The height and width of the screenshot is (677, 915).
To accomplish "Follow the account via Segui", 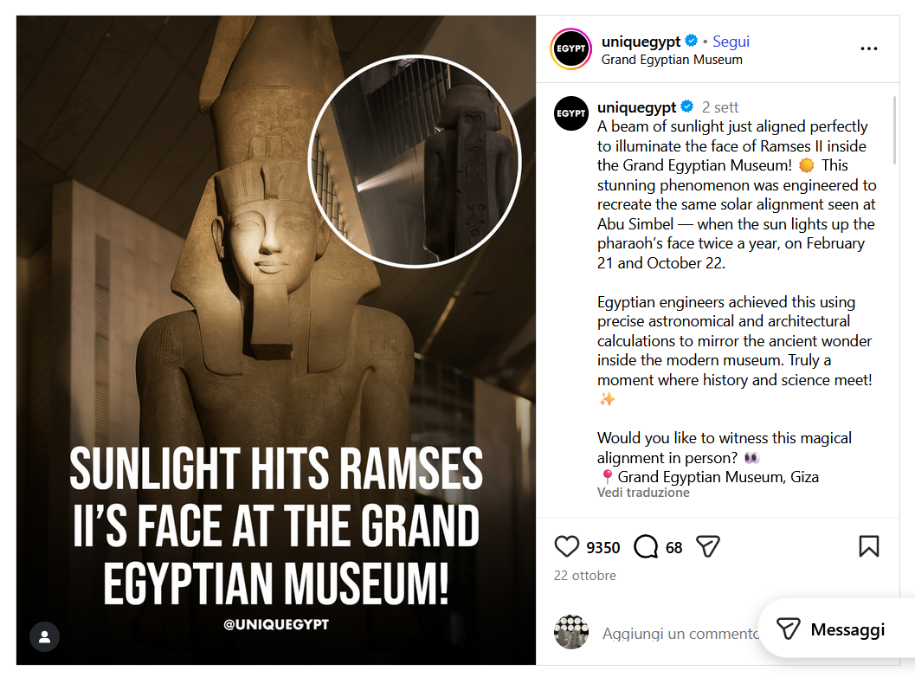I will point(731,42).
